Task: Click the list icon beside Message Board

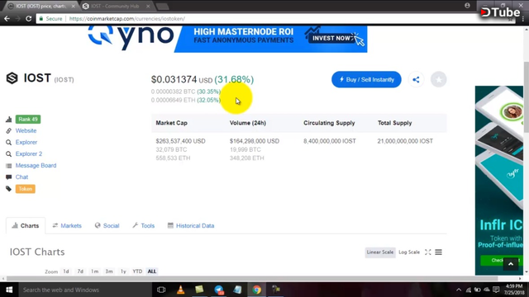Action: [x=9, y=166]
